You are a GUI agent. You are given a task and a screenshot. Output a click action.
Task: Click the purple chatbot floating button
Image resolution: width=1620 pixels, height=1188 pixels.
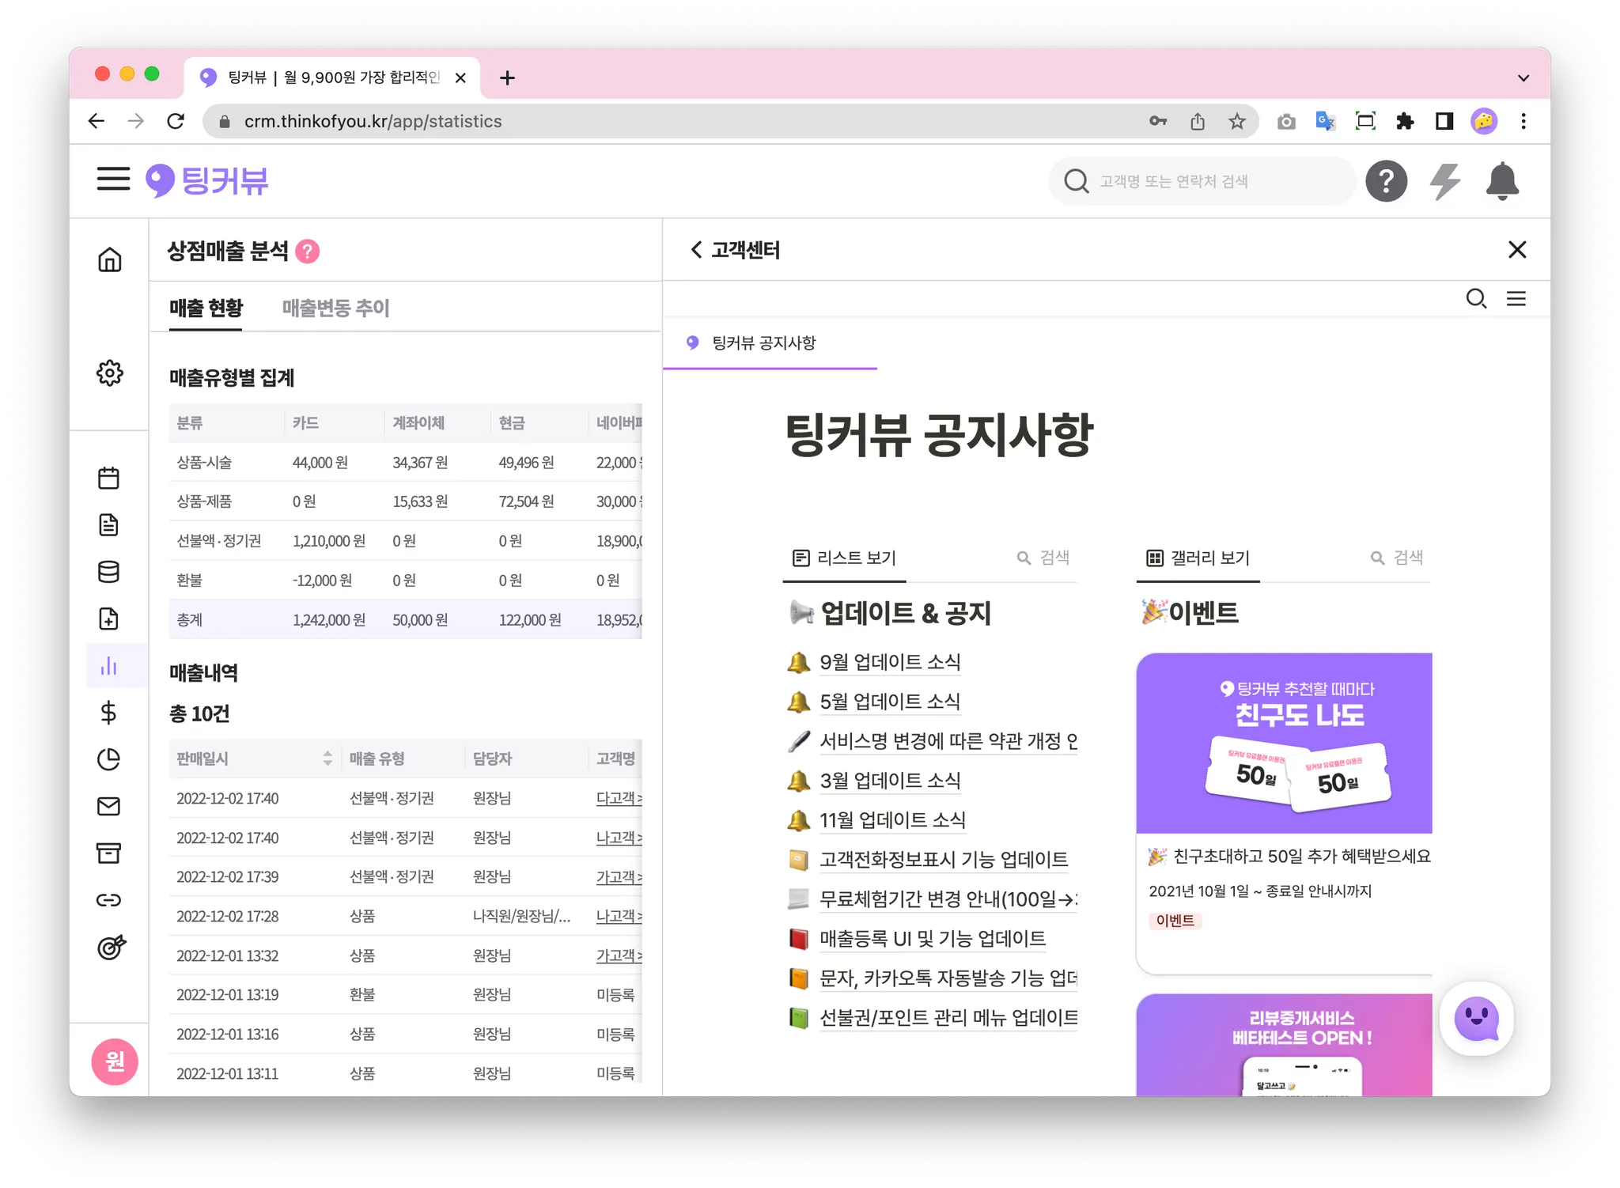pos(1476,1019)
